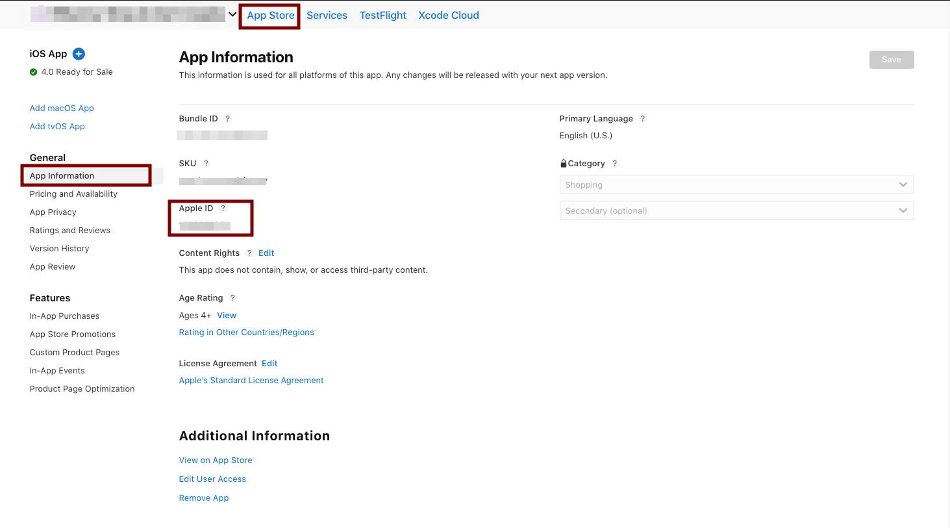Open Product Page Optimization in sidebar
This screenshot has height=528, width=950.
click(82, 389)
